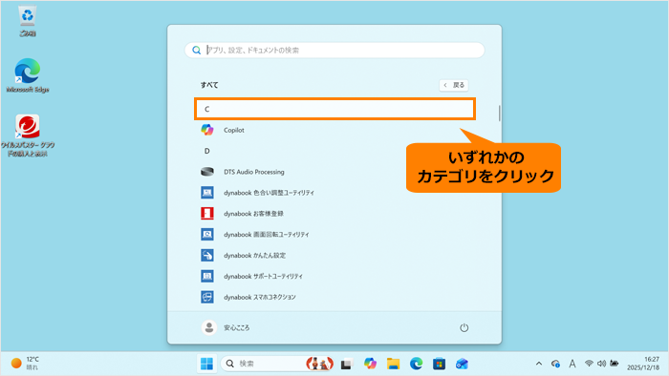The height and width of the screenshot is (376, 669).
Task: Open the Virus Buster Cloud desktop shortcut
Action: [28, 136]
